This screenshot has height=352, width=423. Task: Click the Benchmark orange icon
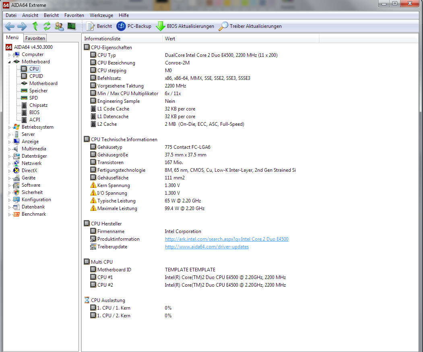(17, 214)
